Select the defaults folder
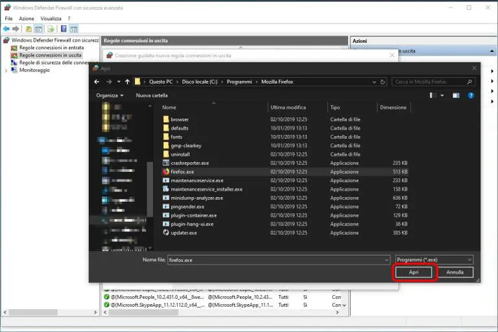 [x=180, y=128]
